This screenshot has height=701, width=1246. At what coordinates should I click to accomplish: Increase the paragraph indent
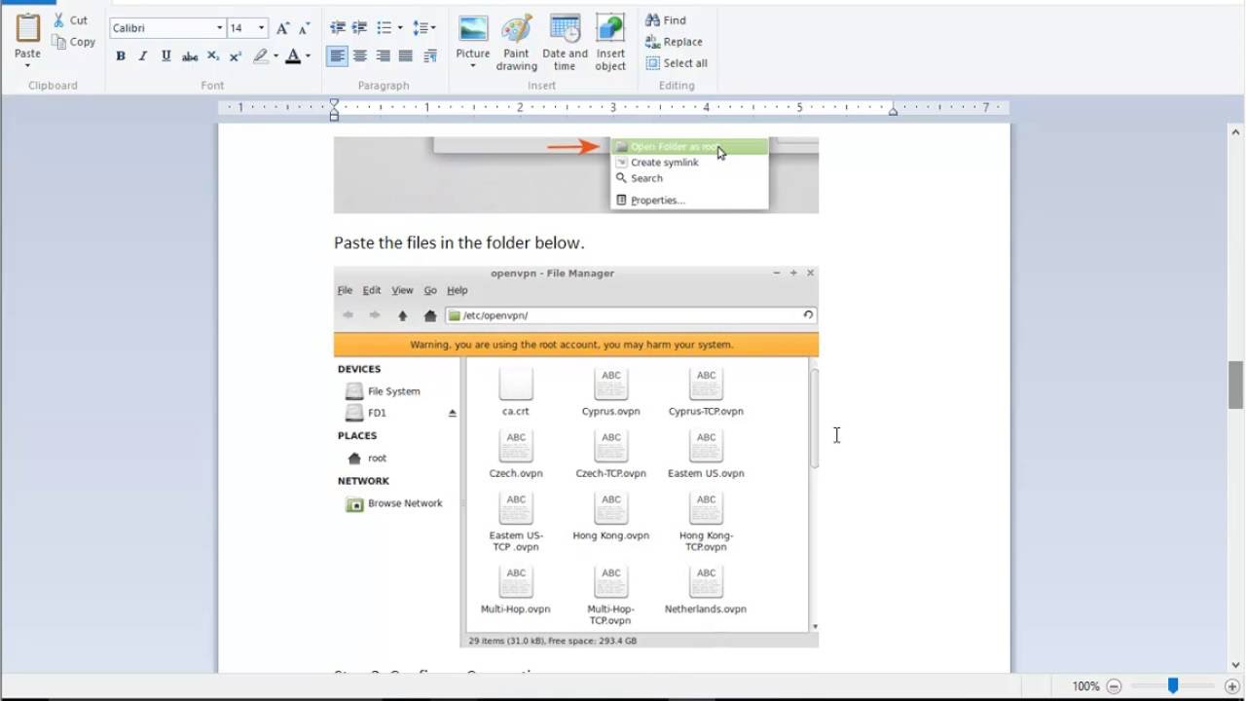(x=359, y=28)
